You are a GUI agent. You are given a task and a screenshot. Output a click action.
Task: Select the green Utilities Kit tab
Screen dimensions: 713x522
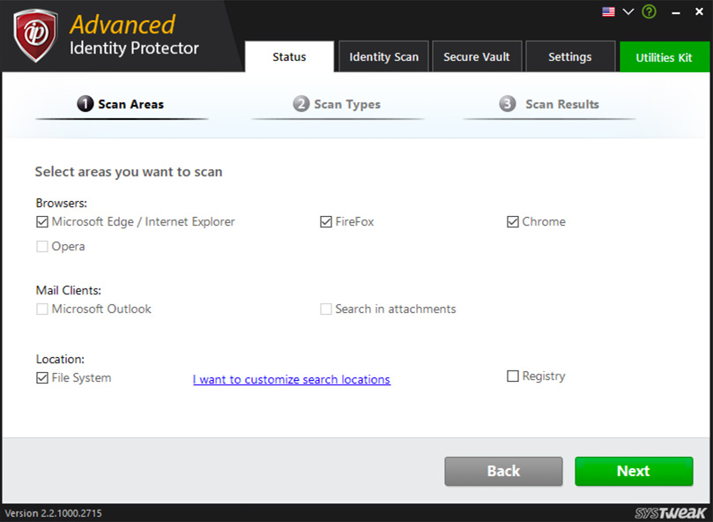(664, 57)
